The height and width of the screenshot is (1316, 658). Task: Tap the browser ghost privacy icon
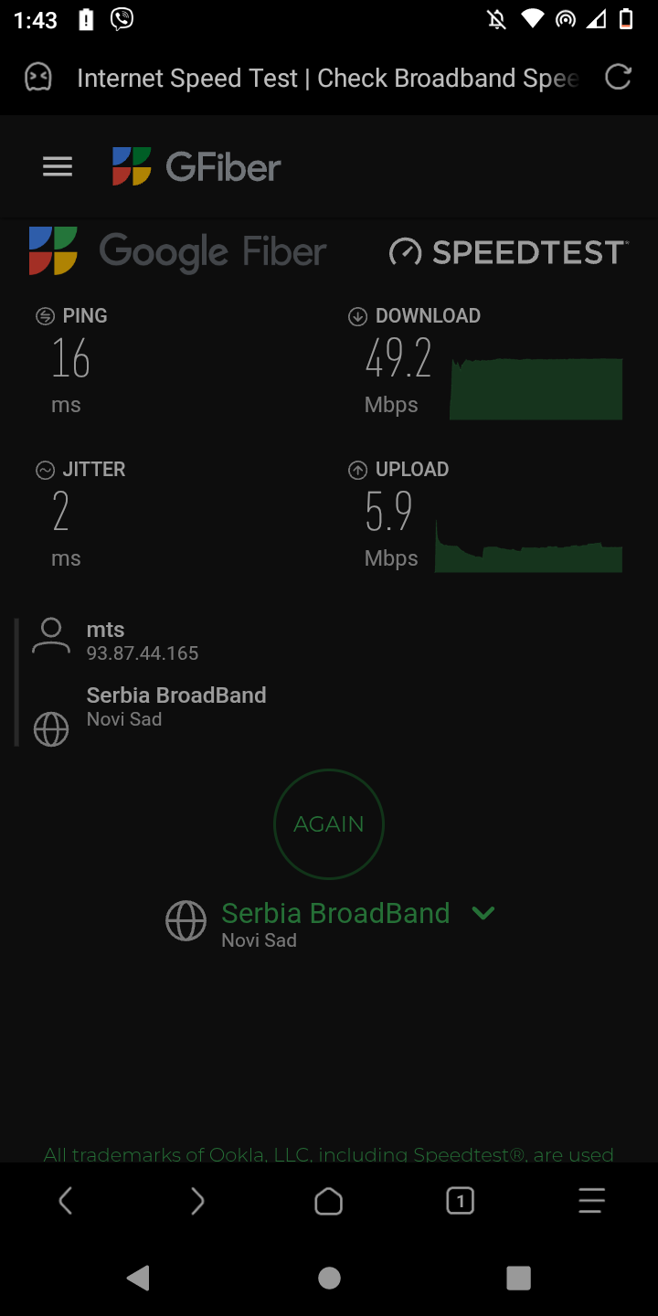38,78
